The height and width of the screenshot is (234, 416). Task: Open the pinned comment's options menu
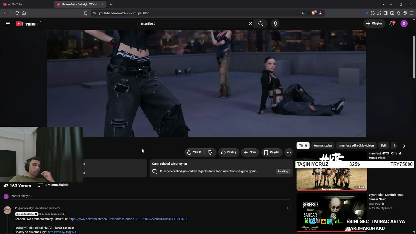[x=289, y=208]
